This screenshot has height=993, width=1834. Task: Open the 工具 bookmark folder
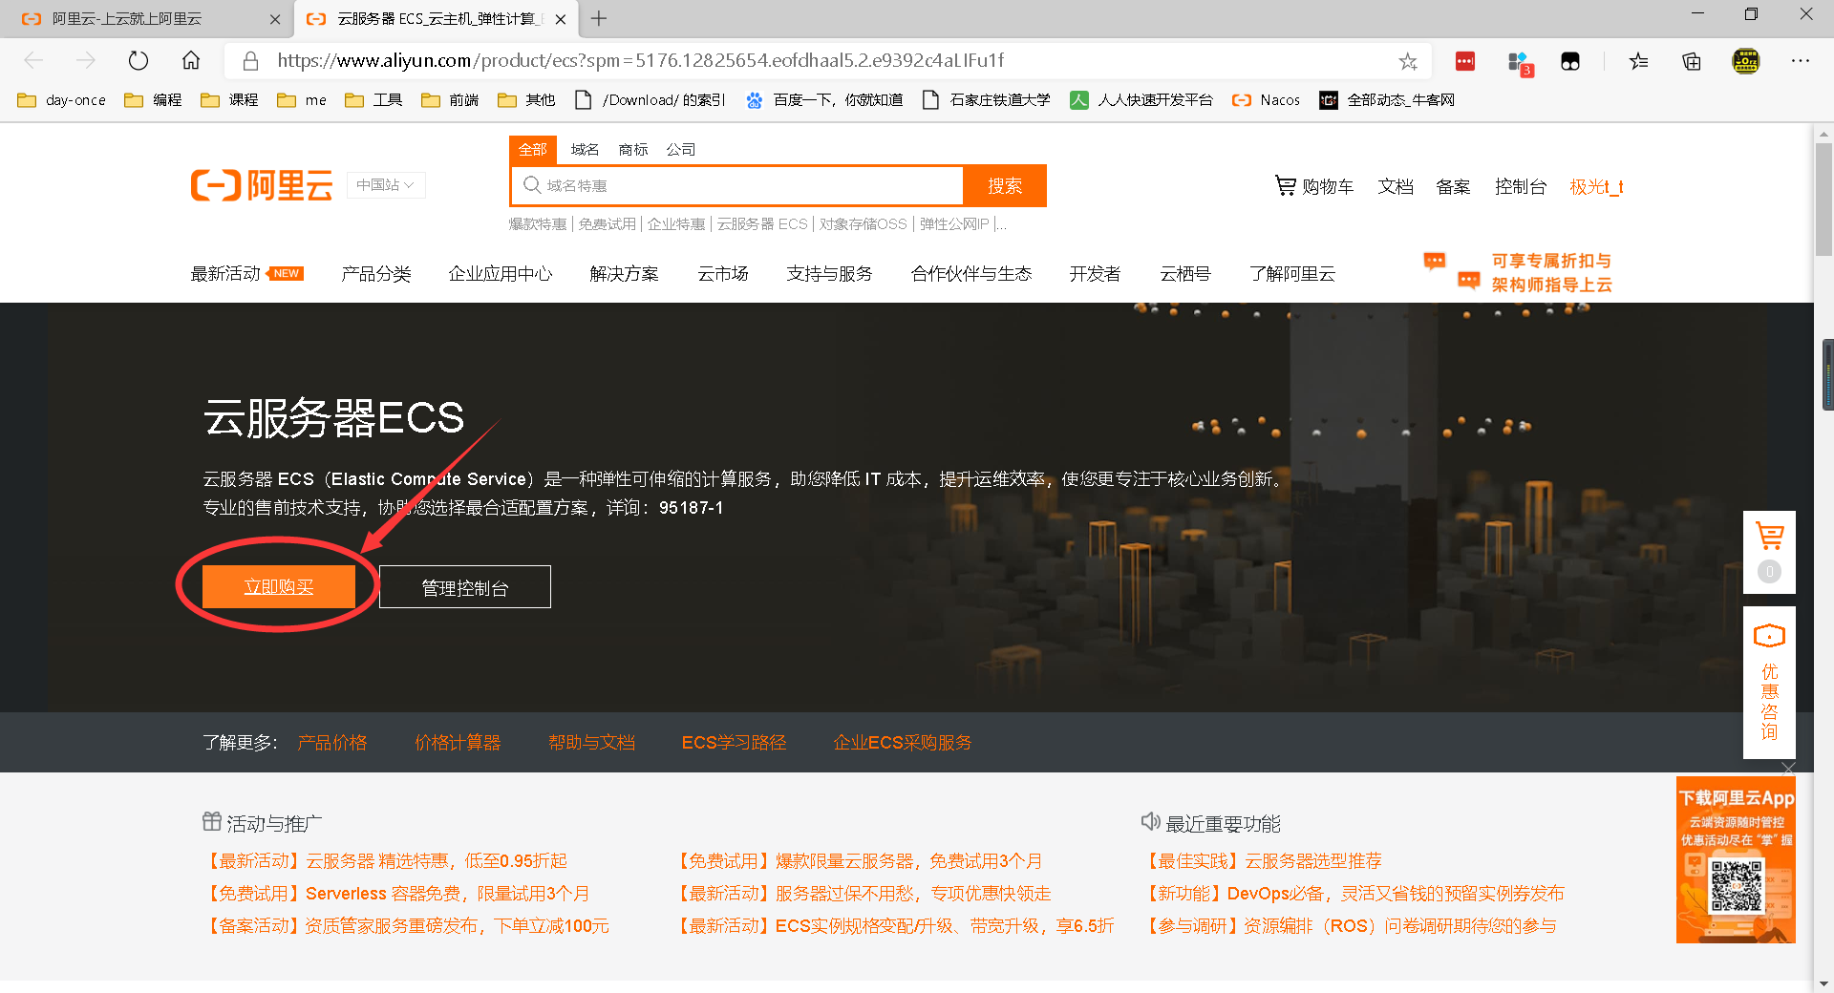point(373,100)
